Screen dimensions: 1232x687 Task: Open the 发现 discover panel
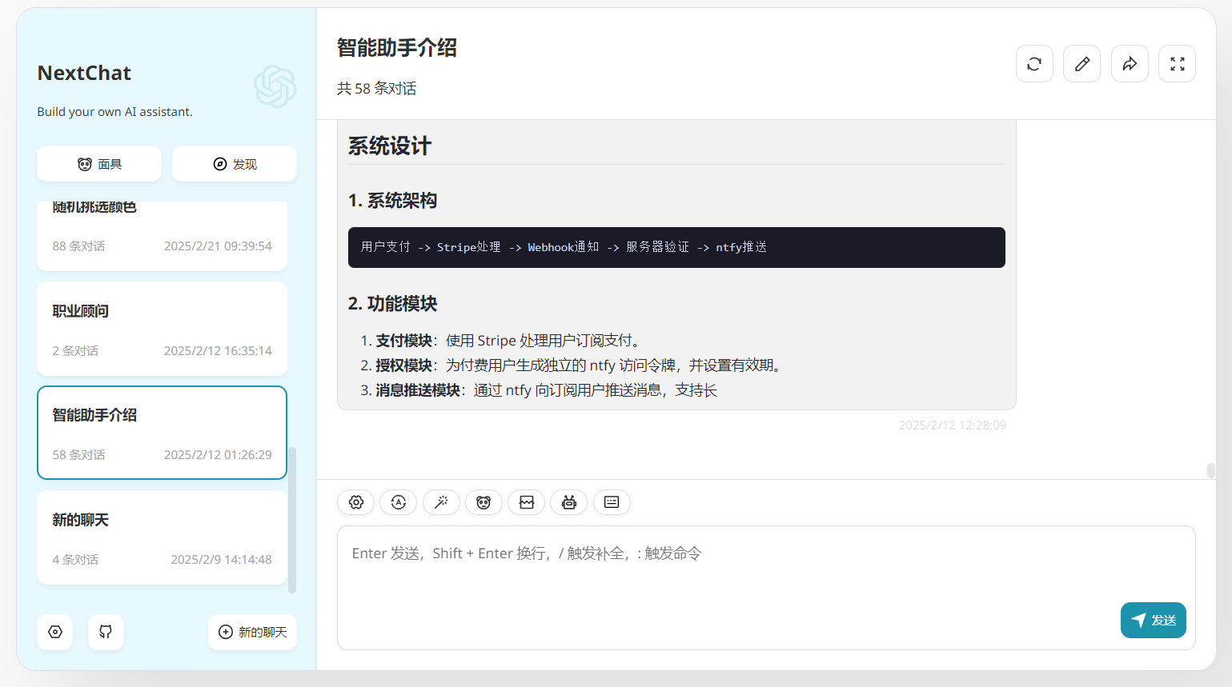pos(234,163)
